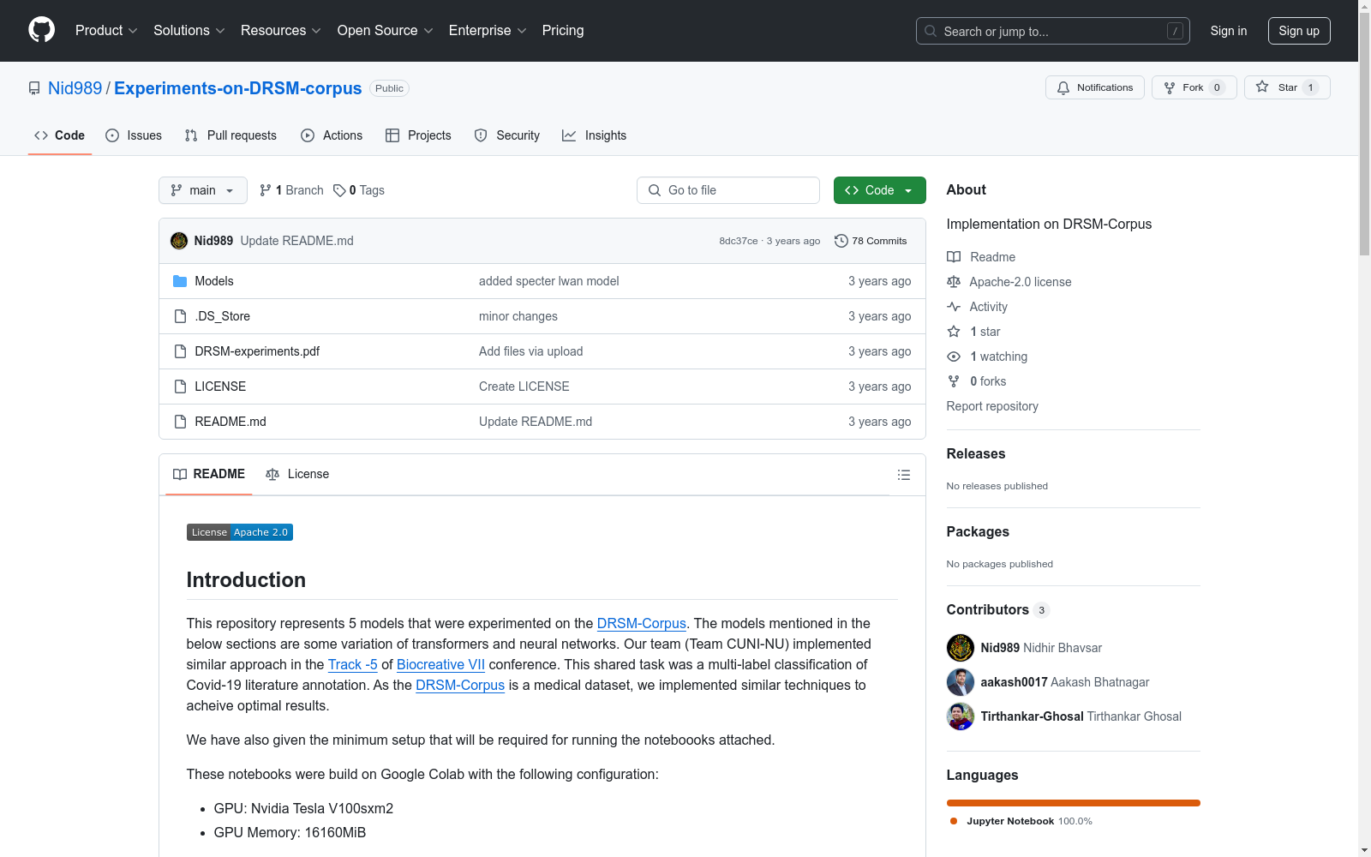Open the 'Add files via upload' commit message

click(530, 351)
